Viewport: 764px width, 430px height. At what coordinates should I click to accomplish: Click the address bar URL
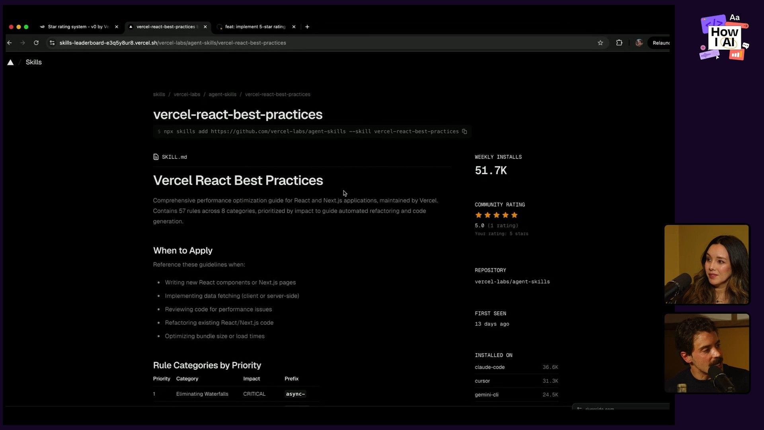pos(173,43)
